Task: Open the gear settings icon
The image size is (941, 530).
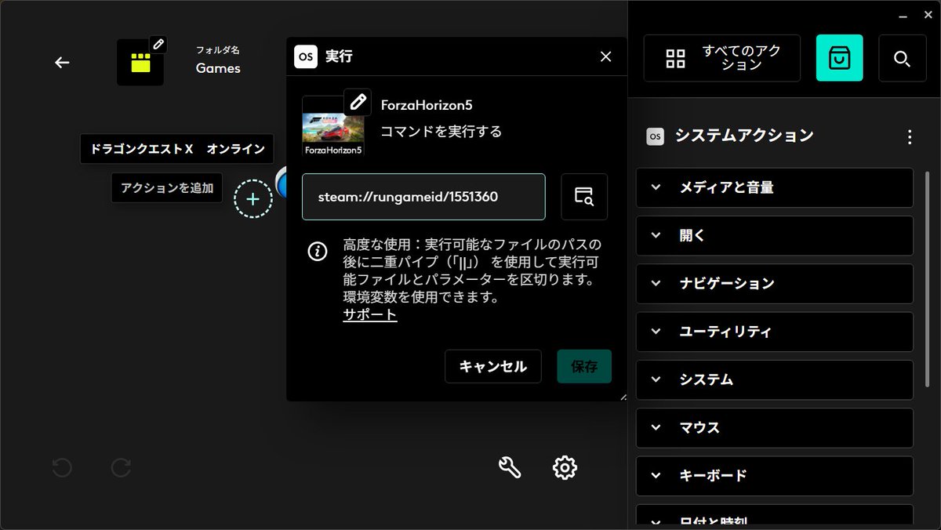Action: [x=565, y=468]
